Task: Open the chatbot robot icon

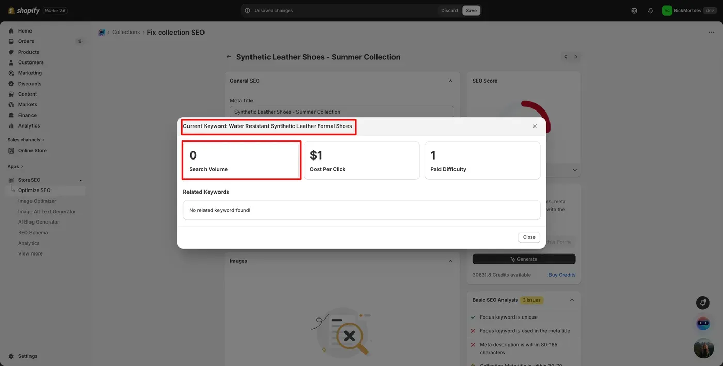Action: [x=703, y=324]
